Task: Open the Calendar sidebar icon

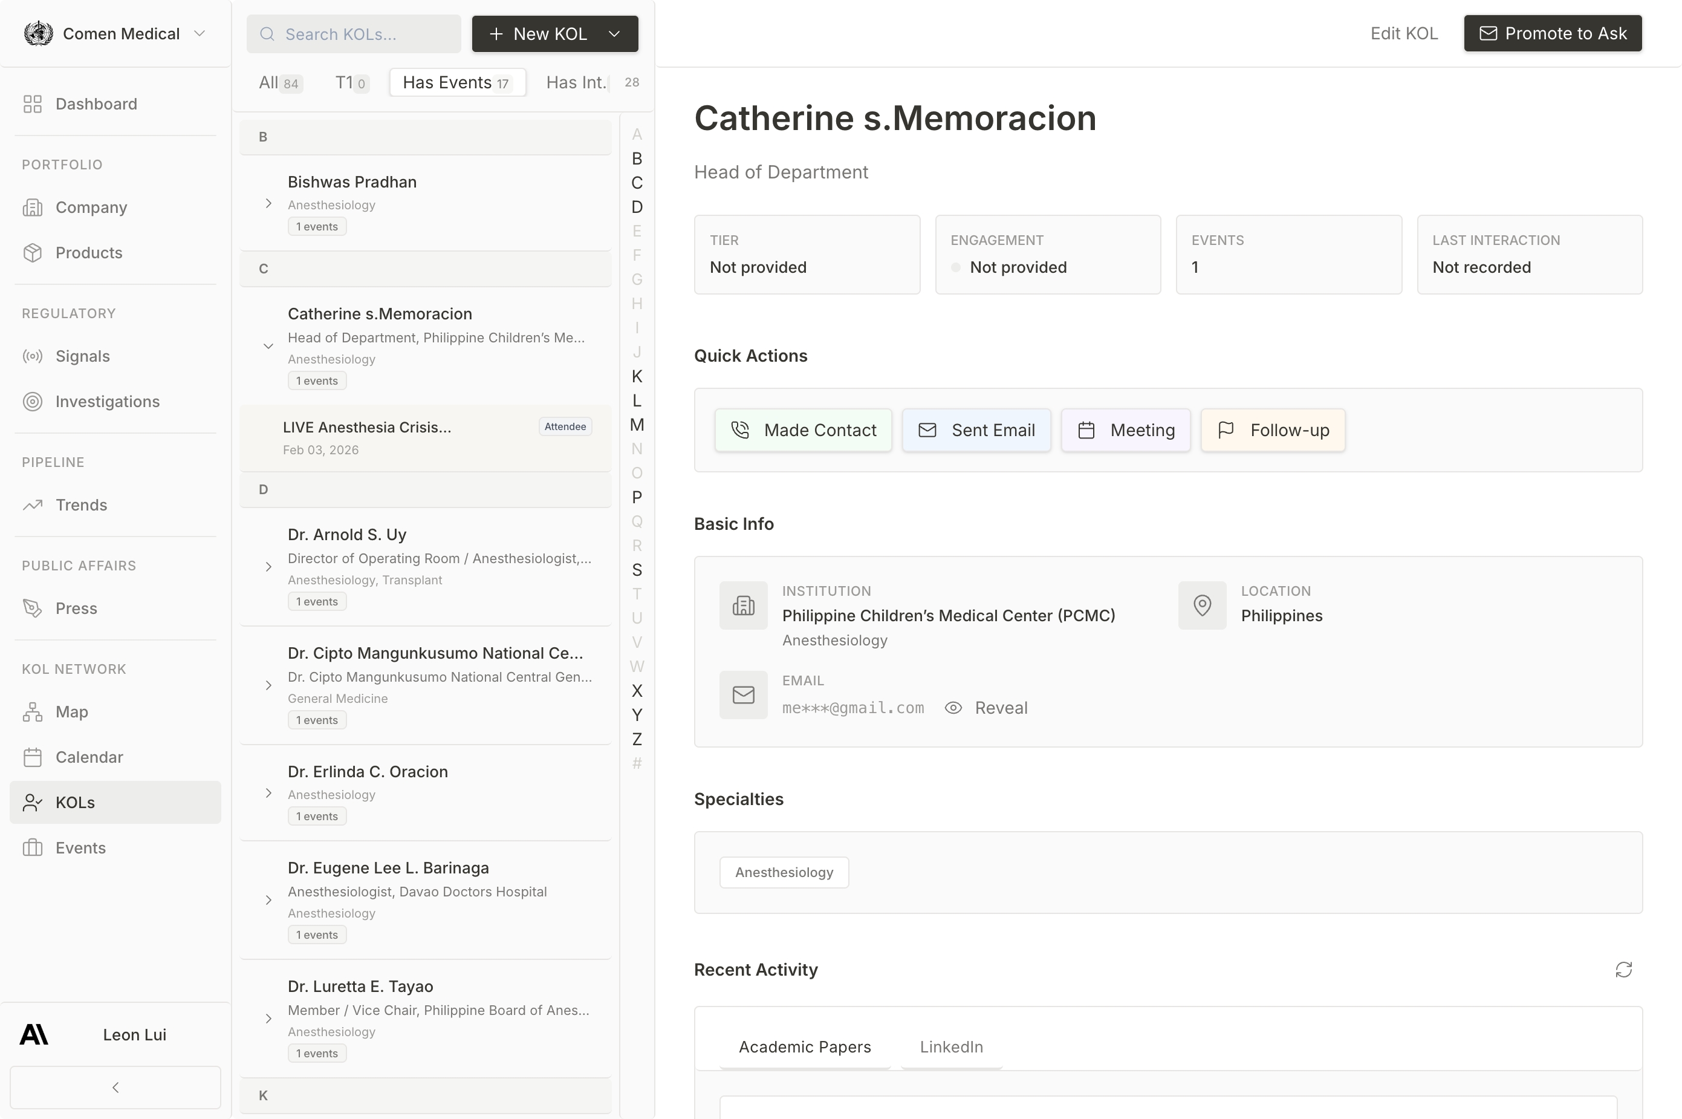Action: tap(33, 757)
